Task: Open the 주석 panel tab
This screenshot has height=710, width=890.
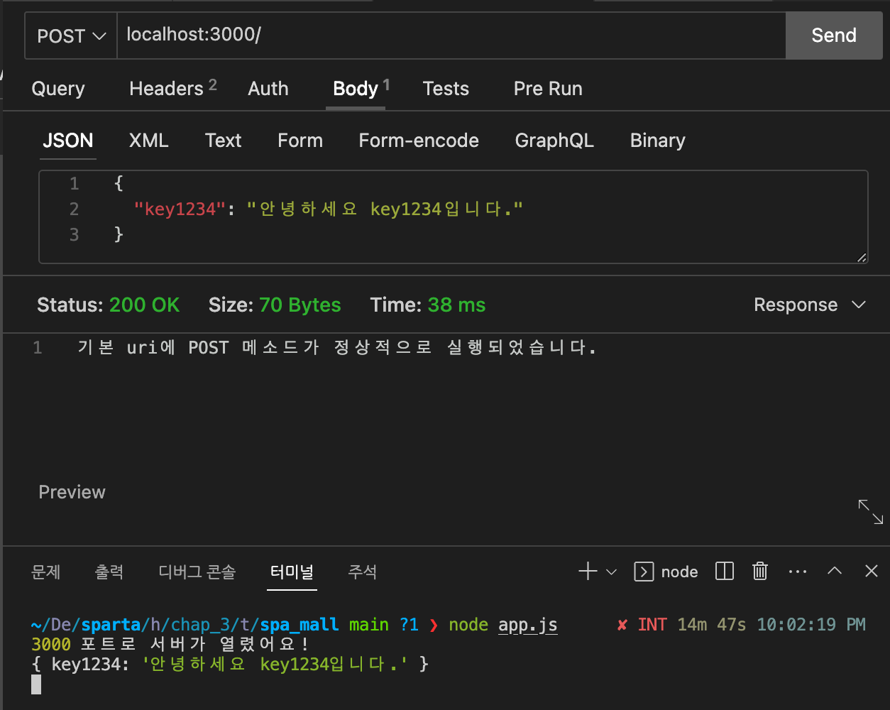Action: pos(363,572)
